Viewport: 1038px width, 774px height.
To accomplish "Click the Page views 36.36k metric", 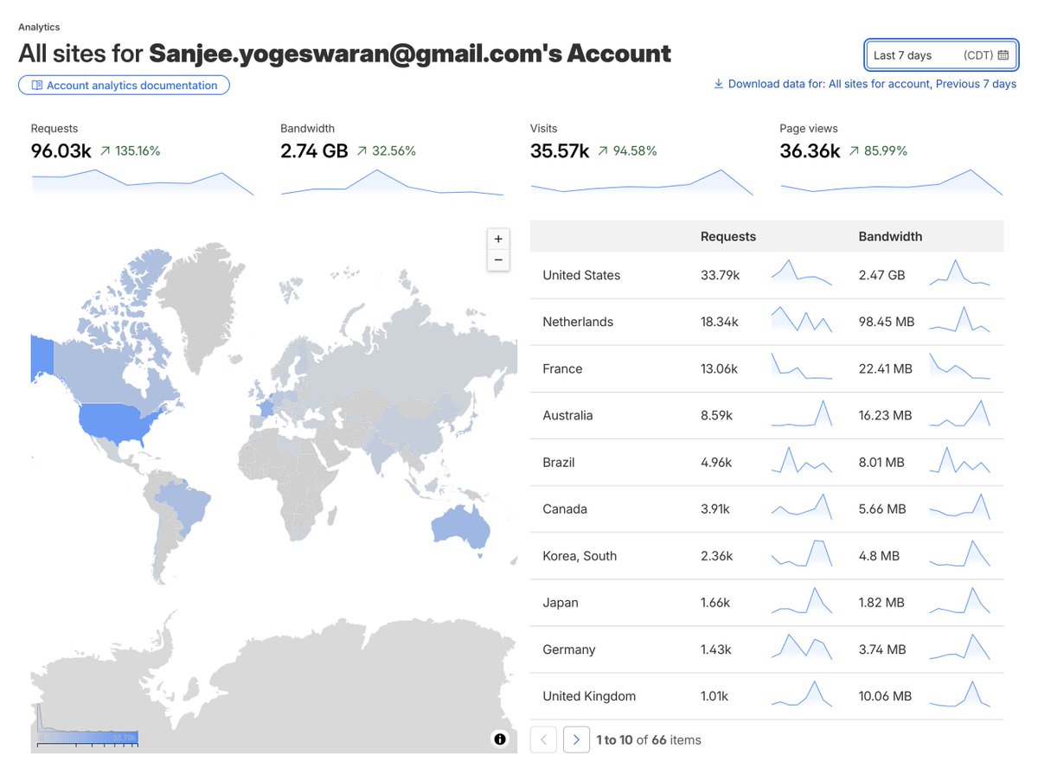I will (810, 150).
